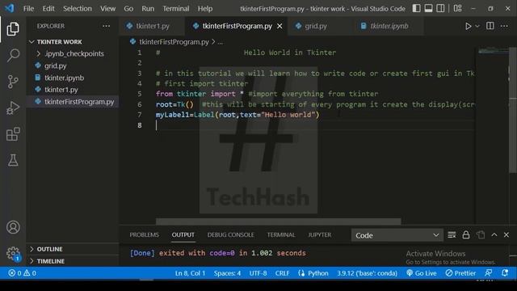
Task: Open the Search view in activity bar
Action: point(13,55)
